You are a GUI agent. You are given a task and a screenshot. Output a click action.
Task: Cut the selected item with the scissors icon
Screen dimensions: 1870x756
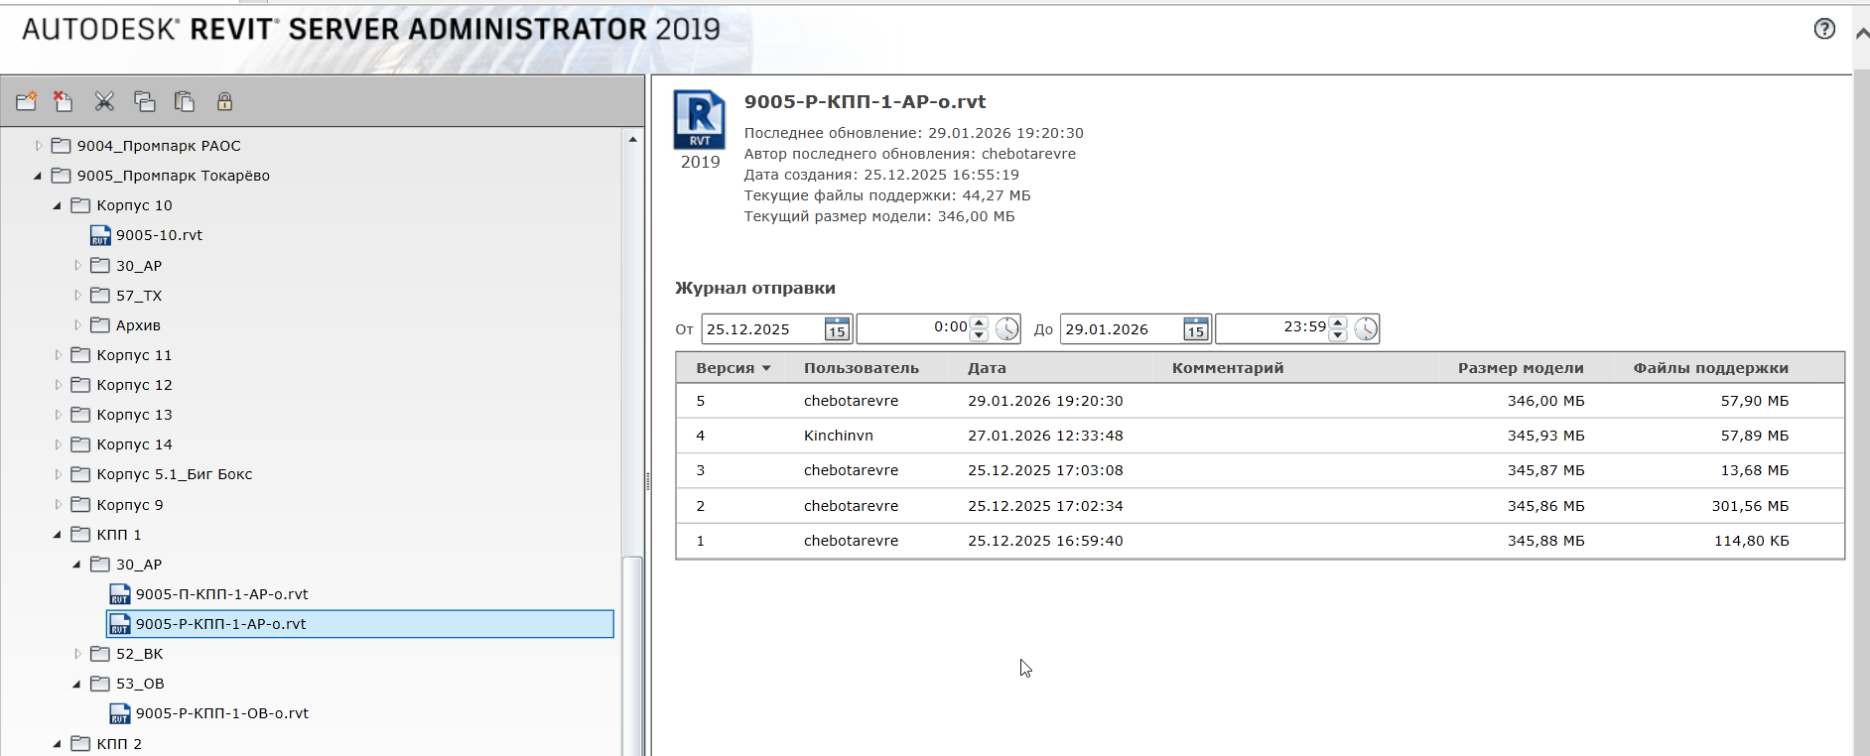(x=104, y=101)
